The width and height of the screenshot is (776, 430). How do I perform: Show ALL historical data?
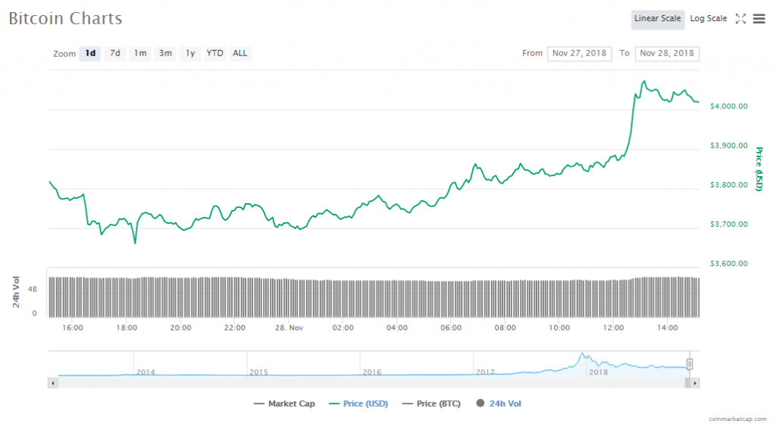click(240, 53)
